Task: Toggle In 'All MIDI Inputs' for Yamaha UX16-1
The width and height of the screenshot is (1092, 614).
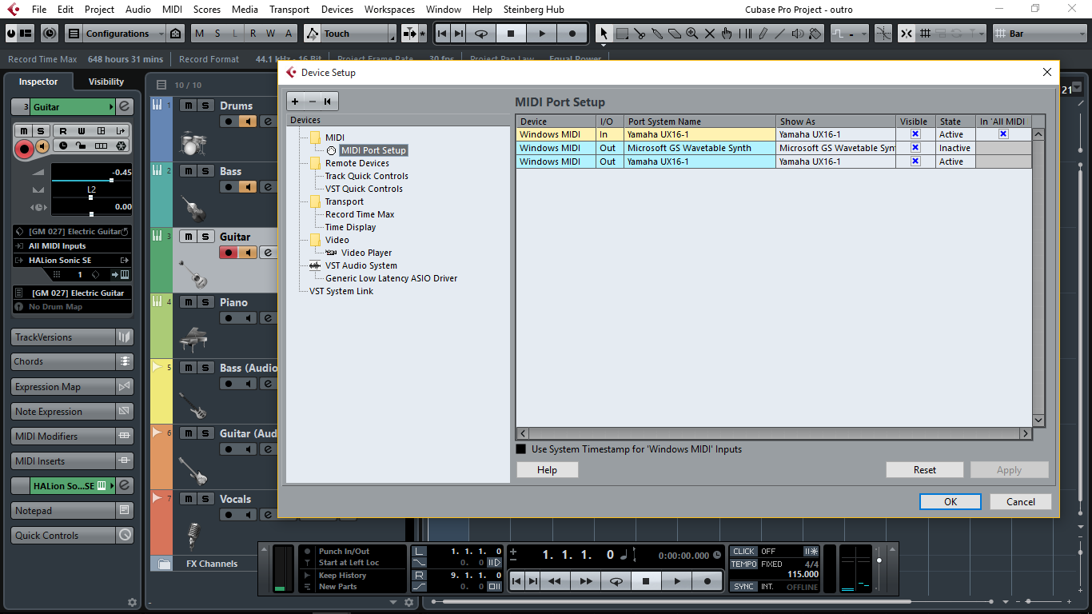Action: coord(1003,134)
